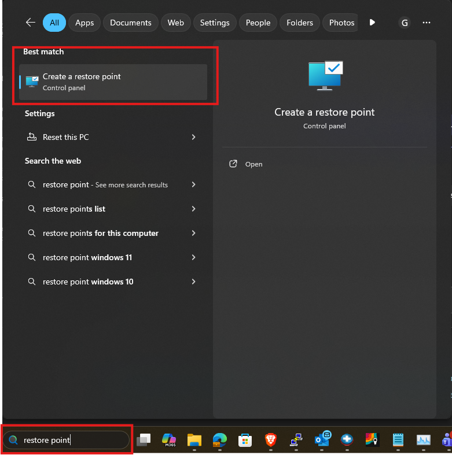The width and height of the screenshot is (452, 455).
Task: Click the restore point search input box
Action: pyautogui.click(x=66, y=440)
